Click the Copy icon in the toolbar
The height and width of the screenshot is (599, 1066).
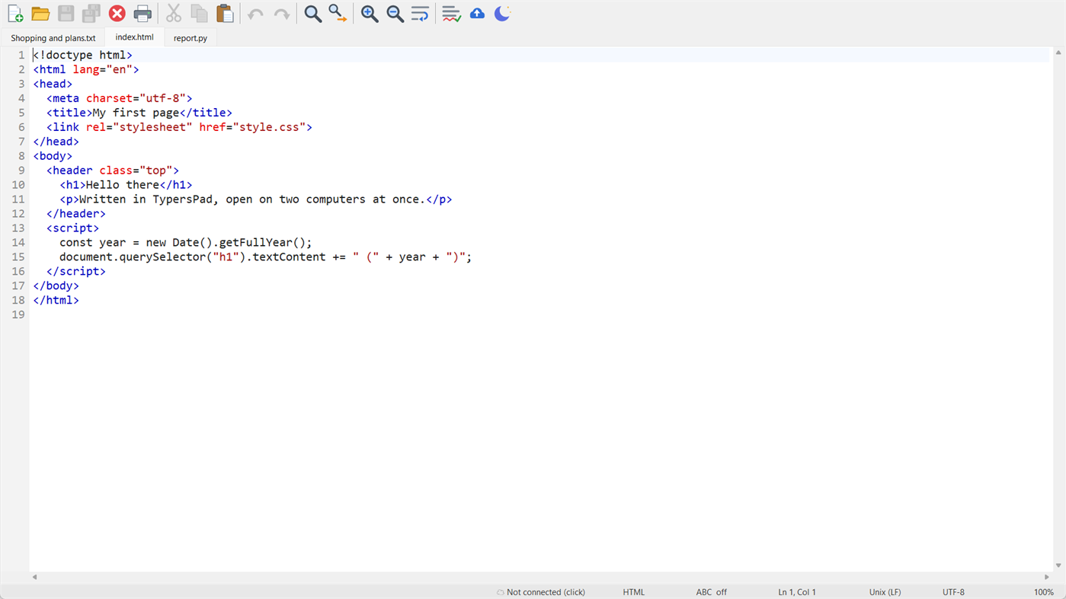(x=200, y=14)
